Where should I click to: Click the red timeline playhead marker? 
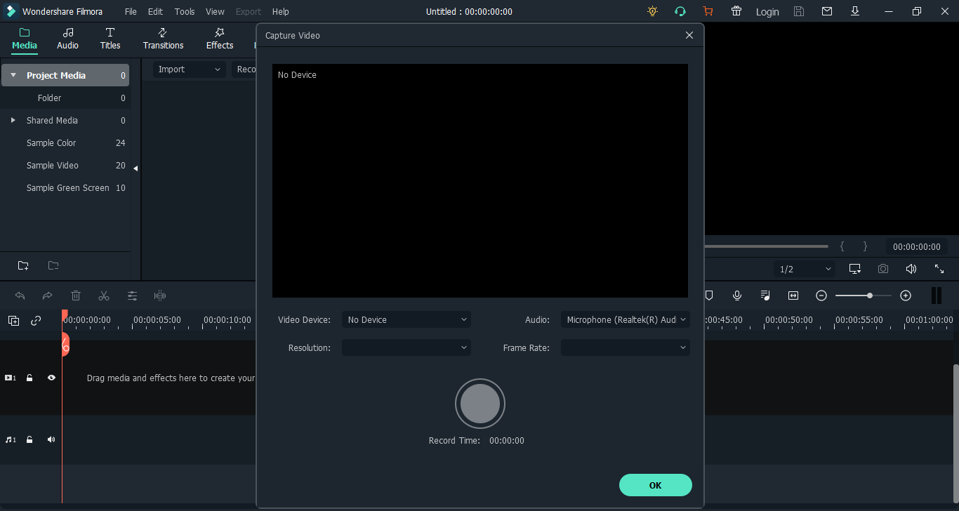tap(65, 343)
